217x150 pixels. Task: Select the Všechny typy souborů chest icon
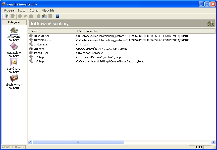(x=14, y=78)
